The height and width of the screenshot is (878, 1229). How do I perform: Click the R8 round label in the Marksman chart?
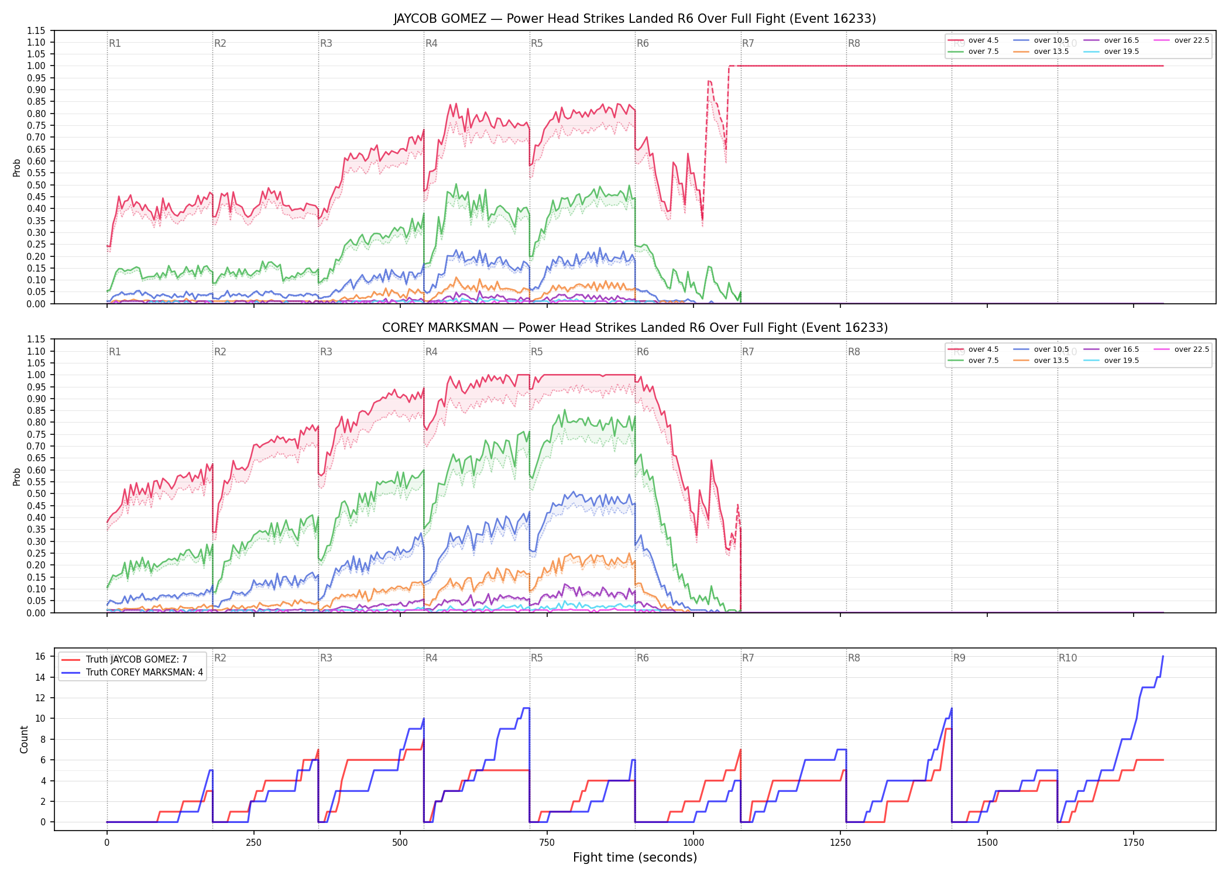(x=854, y=352)
